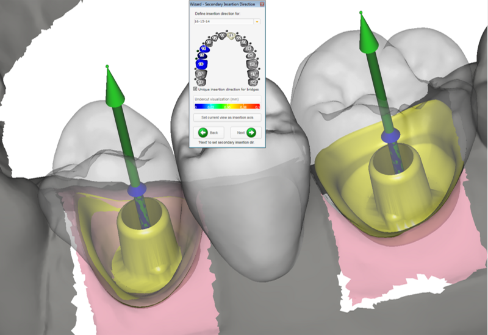Select blue tooth 16 in the arch chart
The image size is (488, 335).
tap(201, 64)
